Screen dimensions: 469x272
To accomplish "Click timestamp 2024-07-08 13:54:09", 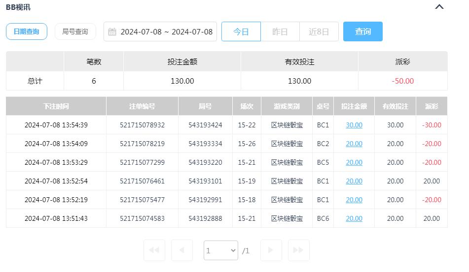I will click(56, 144).
